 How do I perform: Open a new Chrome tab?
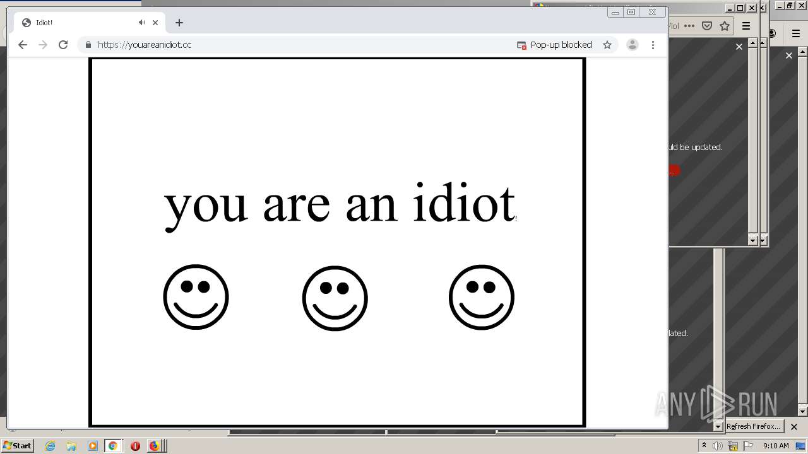point(179,23)
